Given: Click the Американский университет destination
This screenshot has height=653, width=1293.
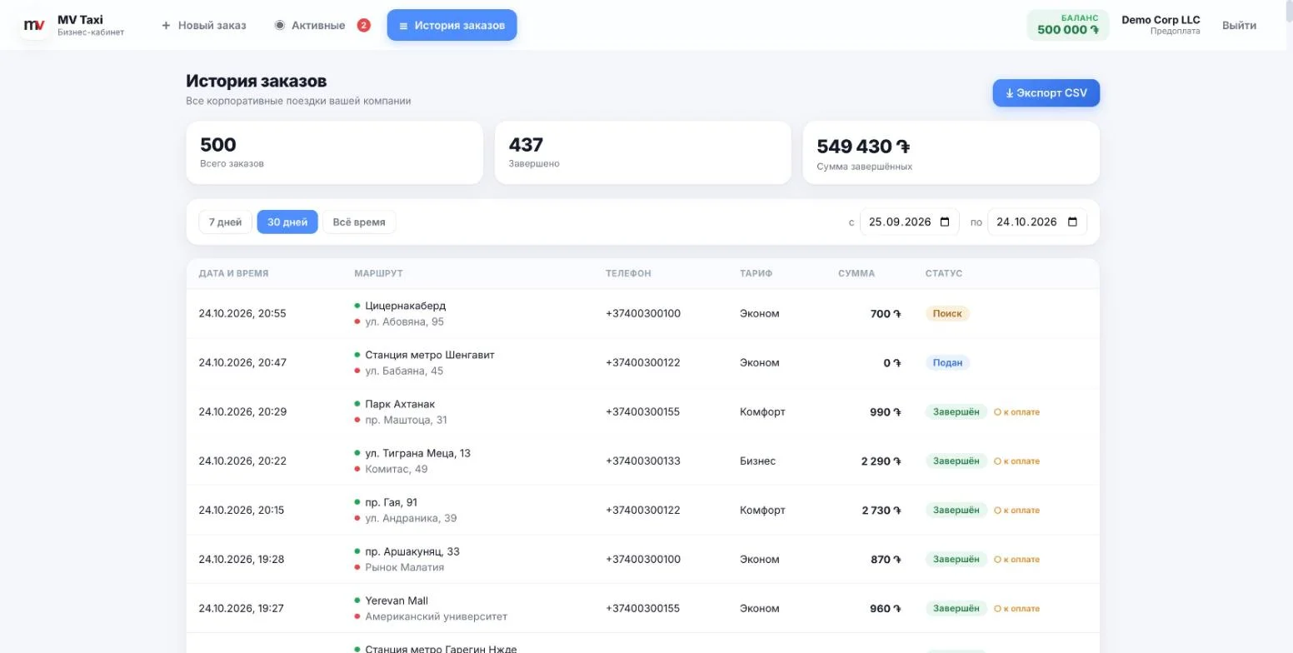Looking at the screenshot, I should click(x=436, y=617).
